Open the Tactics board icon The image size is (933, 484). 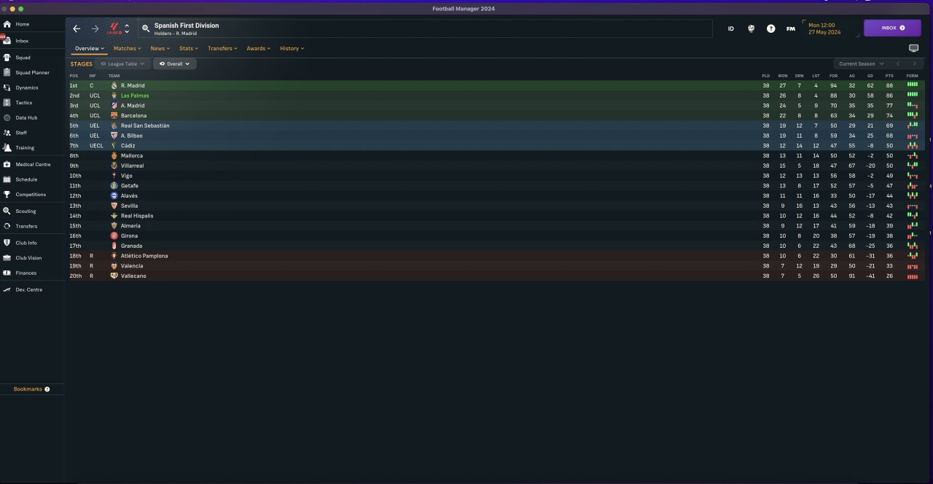pyautogui.click(x=7, y=103)
